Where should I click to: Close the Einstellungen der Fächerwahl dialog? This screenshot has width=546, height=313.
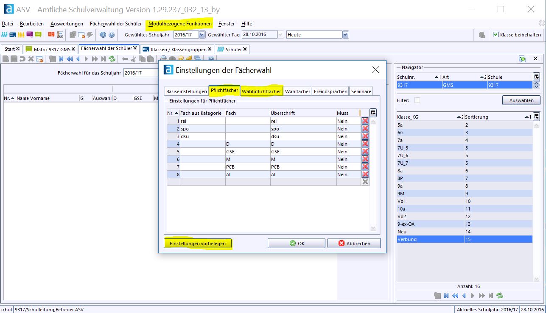375,70
